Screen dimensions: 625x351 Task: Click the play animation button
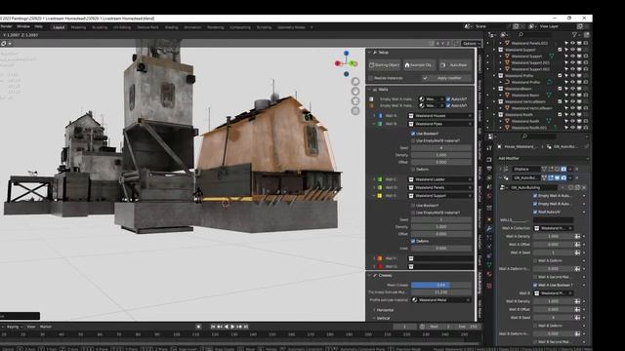pyautogui.click(x=232, y=327)
